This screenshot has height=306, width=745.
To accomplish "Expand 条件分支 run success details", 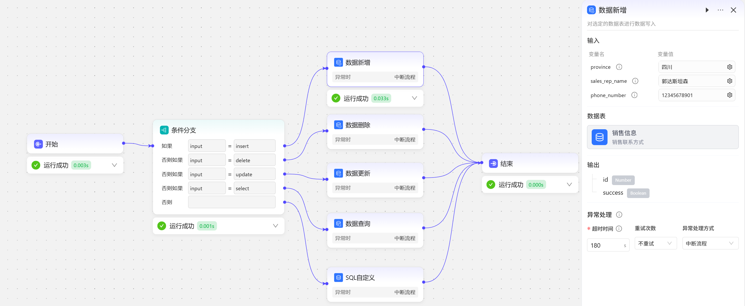I will (x=275, y=226).
